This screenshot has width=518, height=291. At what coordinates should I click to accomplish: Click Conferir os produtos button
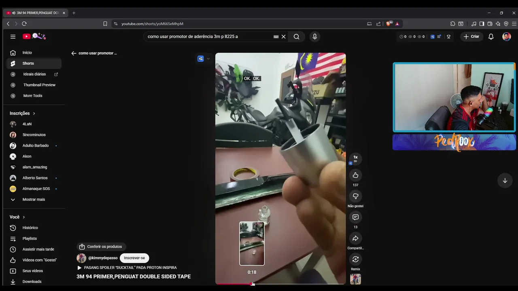101,247
